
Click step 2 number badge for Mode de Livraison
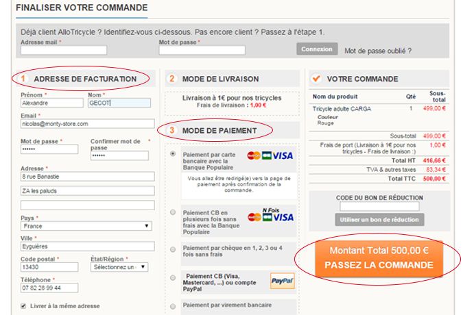point(172,79)
